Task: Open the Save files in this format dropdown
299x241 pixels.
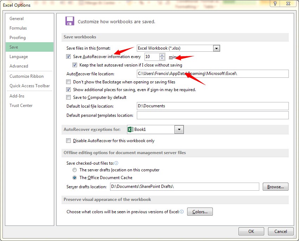Action: pos(216,48)
